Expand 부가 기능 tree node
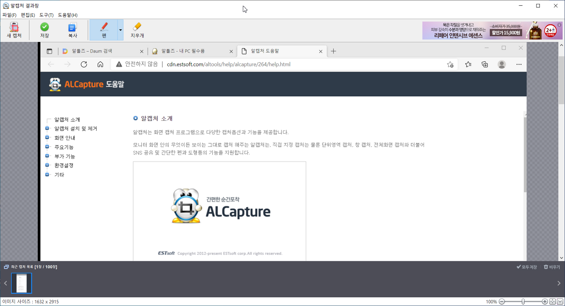 (47, 156)
